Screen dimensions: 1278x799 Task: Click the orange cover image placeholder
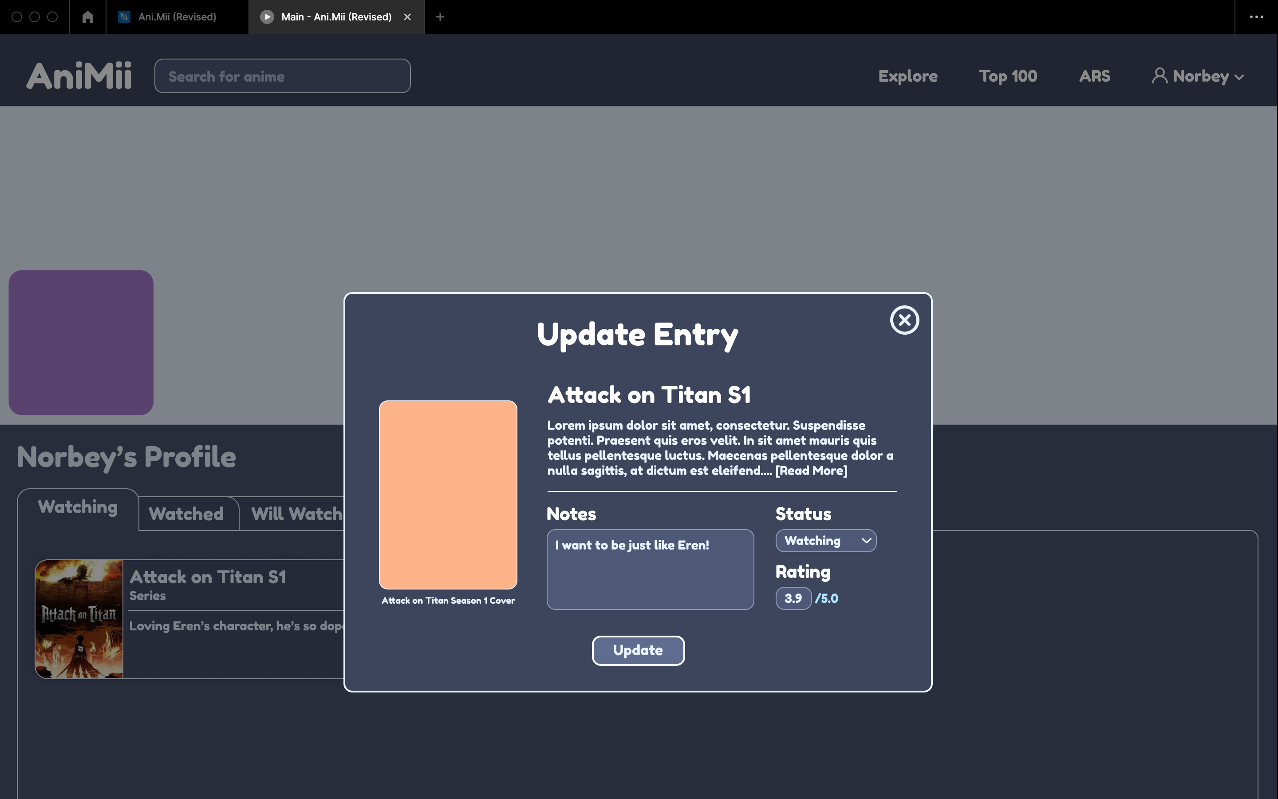[x=448, y=494]
